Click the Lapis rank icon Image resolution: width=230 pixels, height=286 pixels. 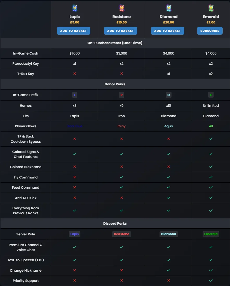point(75,8)
